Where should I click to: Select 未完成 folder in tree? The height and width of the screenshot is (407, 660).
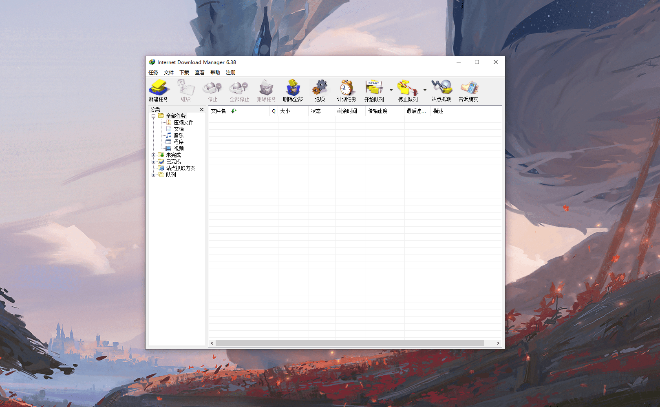pyautogui.click(x=173, y=155)
